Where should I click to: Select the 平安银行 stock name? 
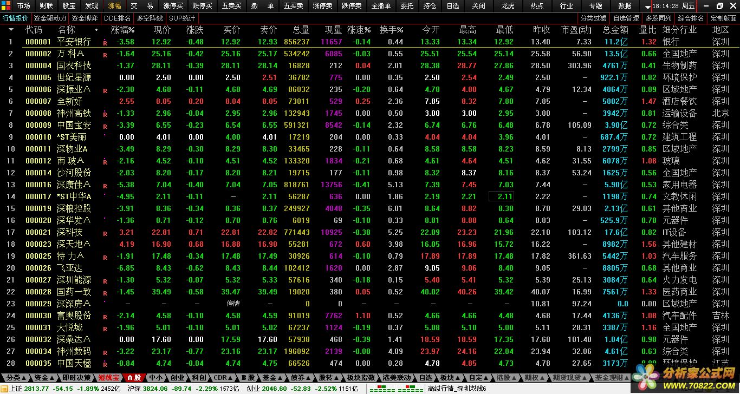tap(74, 42)
